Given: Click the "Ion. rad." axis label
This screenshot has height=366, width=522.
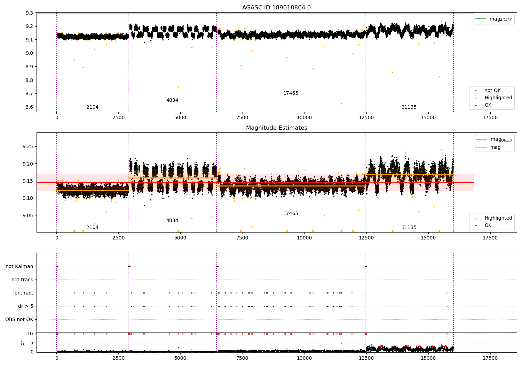Looking at the screenshot, I should coord(23,293).
